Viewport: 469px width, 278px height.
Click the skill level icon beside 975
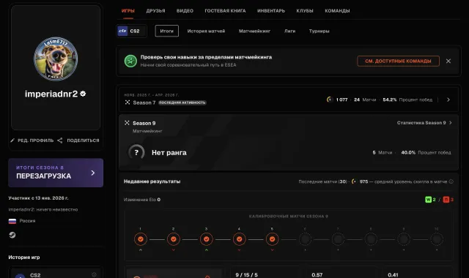[x=354, y=181]
